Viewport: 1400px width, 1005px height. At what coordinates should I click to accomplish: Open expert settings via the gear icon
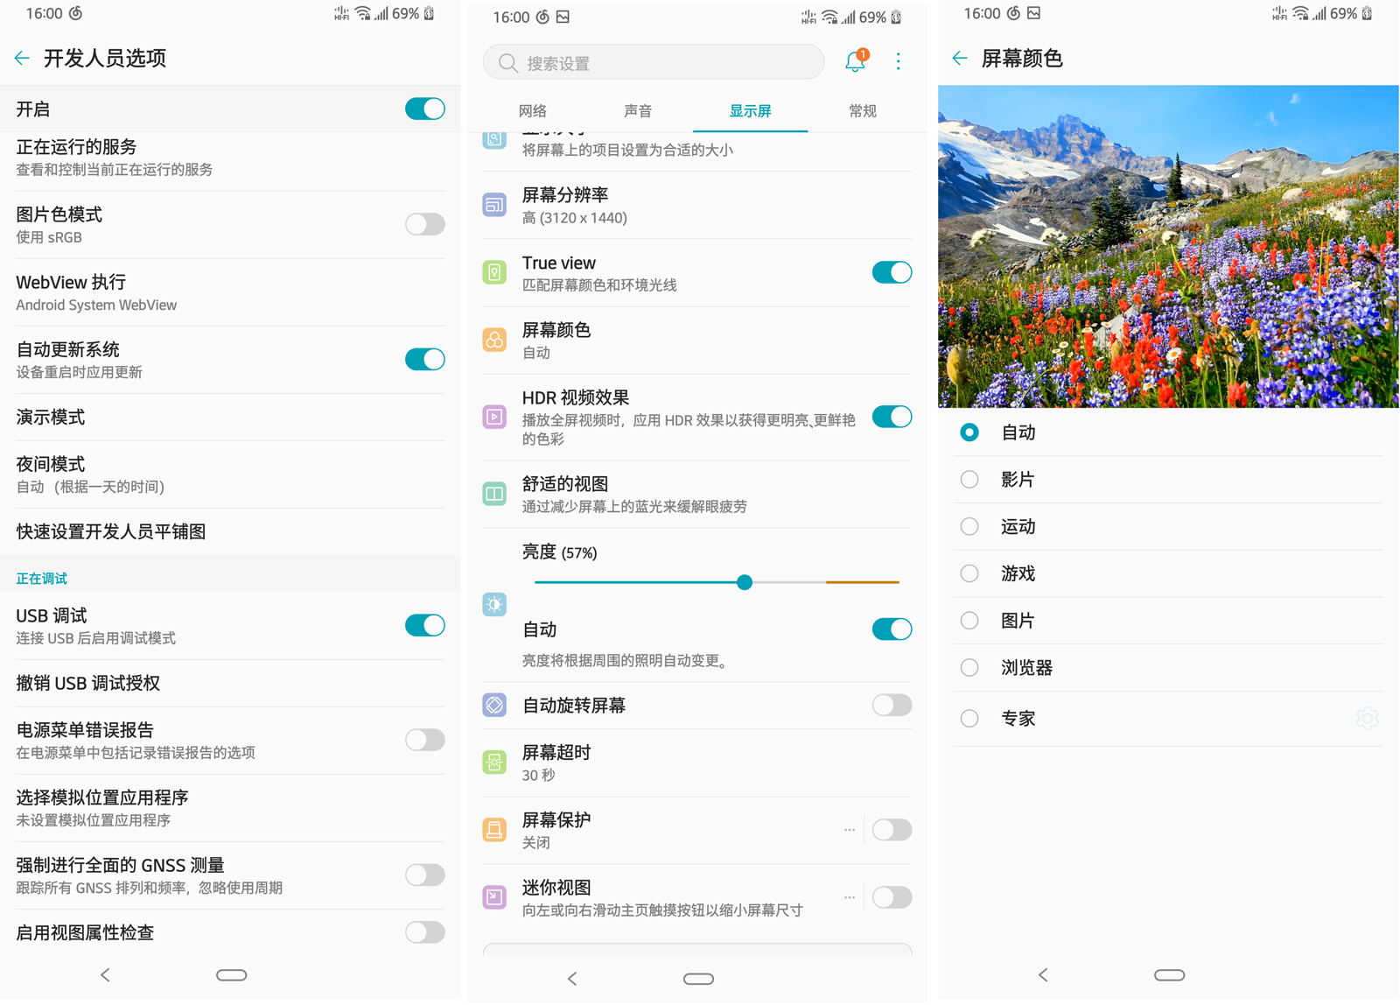tap(1368, 718)
